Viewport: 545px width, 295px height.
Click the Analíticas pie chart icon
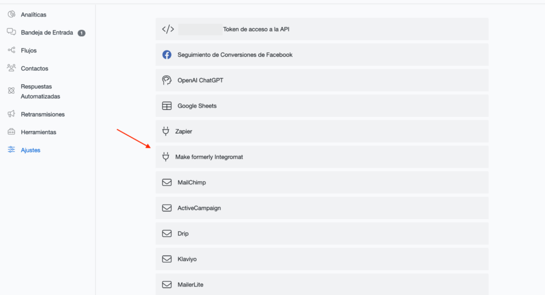tap(12, 14)
